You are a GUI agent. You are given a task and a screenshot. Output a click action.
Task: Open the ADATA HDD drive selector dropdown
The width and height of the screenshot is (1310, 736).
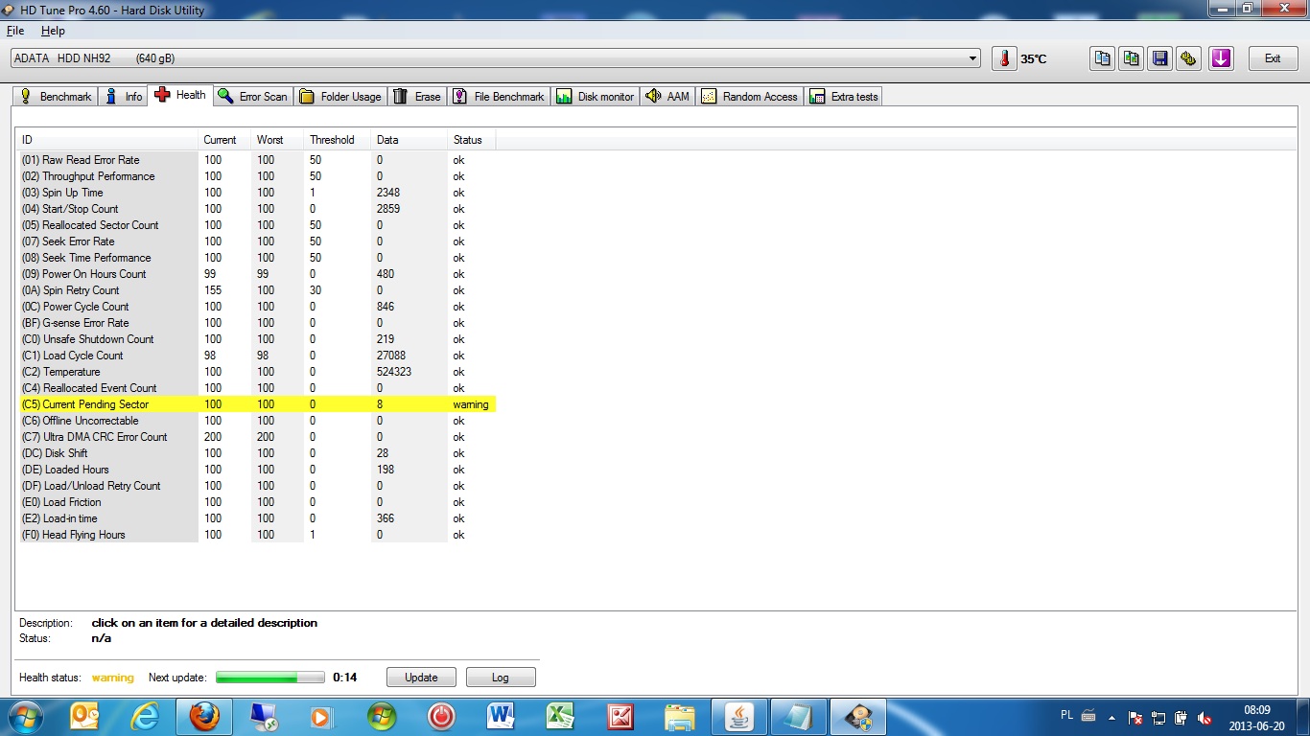click(495, 58)
